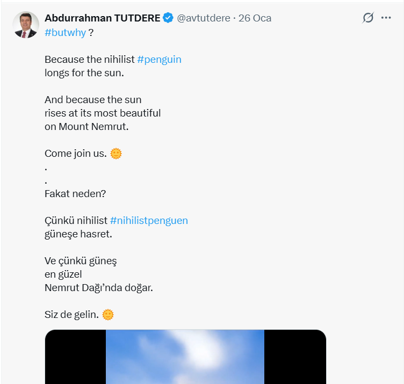
Task: Play the sky video thumbnail
Action: click(x=185, y=357)
